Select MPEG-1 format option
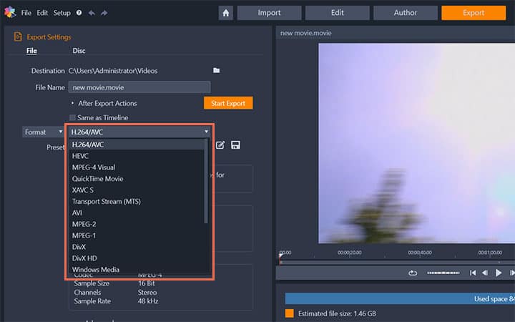This screenshot has height=322, width=515. tap(137, 235)
